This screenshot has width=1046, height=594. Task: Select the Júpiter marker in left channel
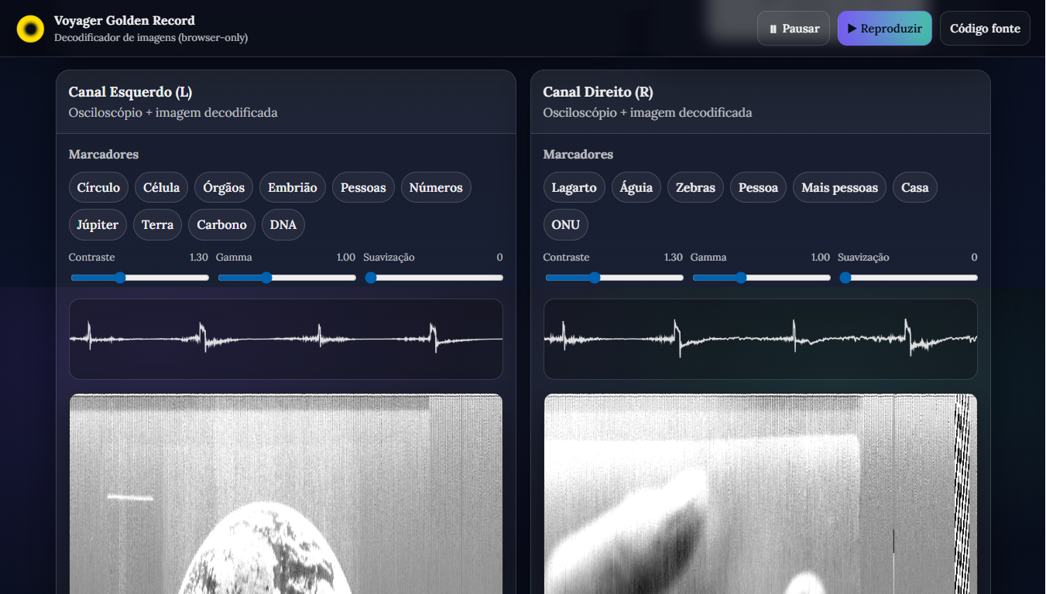point(98,225)
